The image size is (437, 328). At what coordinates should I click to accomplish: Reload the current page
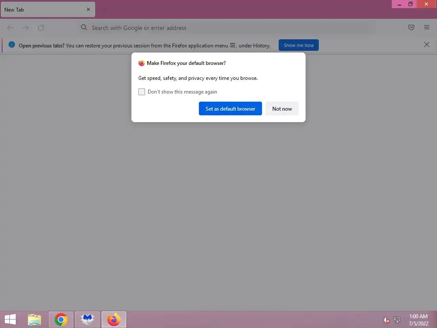(41, 28)
